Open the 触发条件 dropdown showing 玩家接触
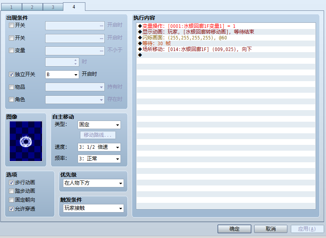Screen dimensions: 326x238 coord(93,208)
